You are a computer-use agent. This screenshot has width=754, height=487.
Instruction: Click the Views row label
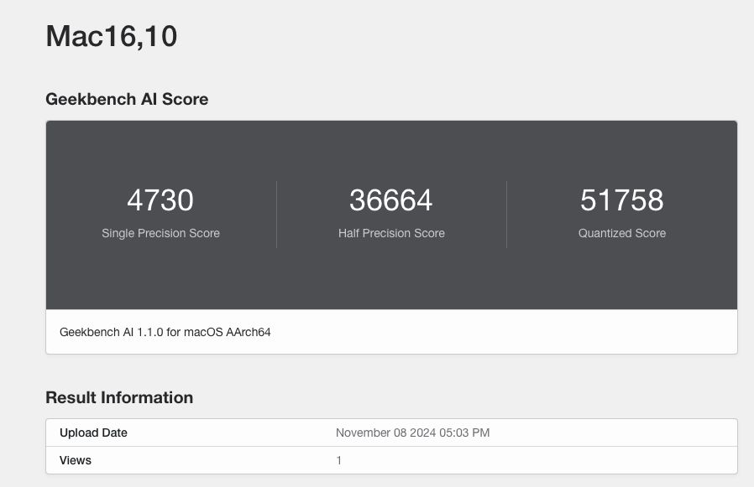point(76,460)
